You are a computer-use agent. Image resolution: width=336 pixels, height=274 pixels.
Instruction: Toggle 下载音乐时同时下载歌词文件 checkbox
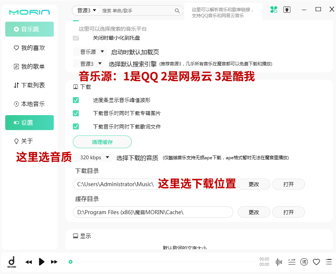pyautogui.click(x=76, y=126)
